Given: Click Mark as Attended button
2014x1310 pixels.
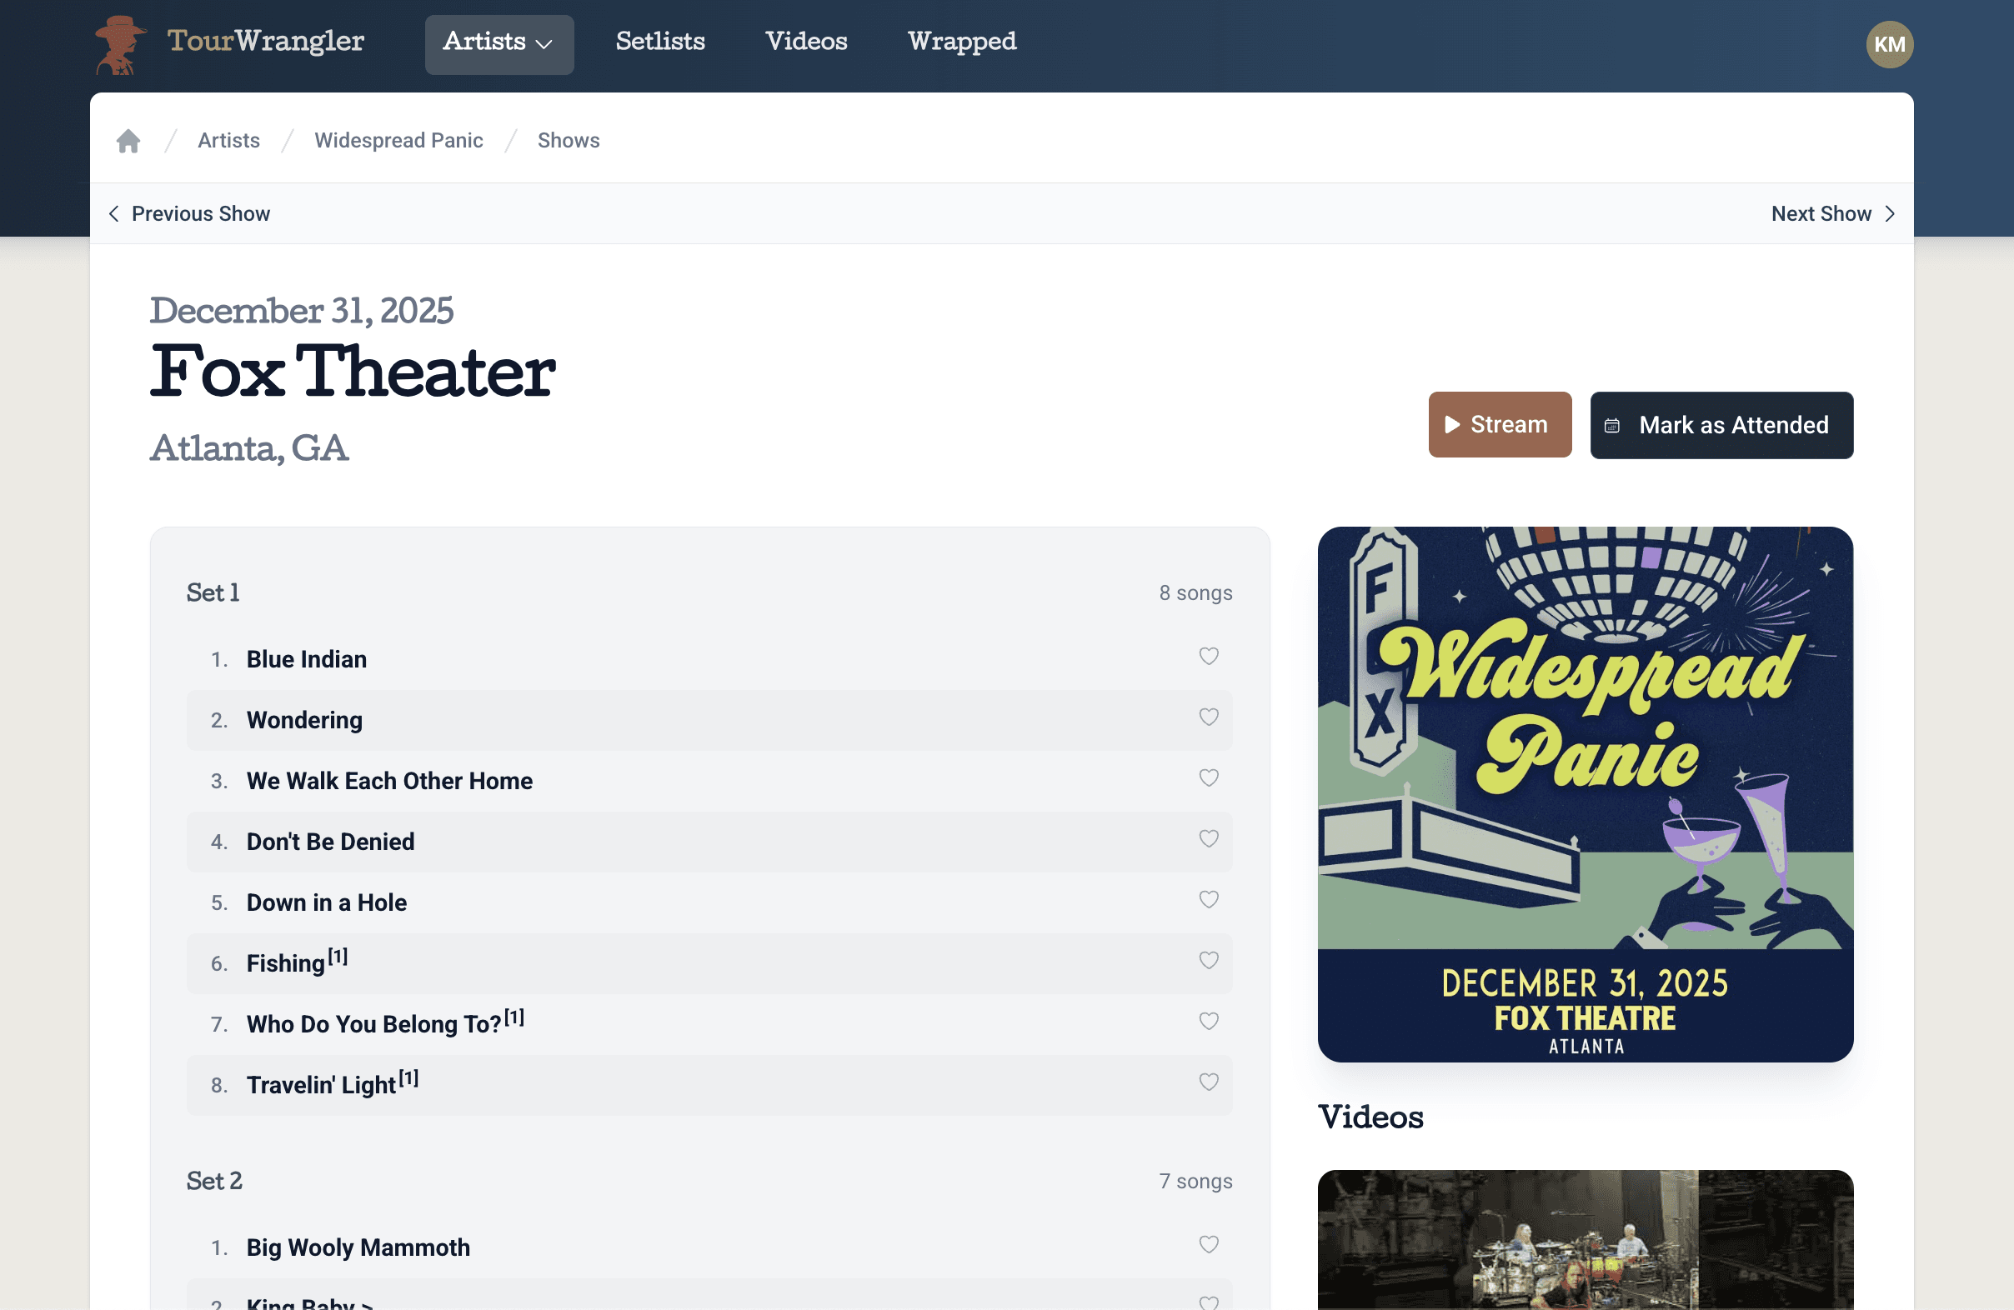Looking at the screenshot, I should tap(1721, 425).
